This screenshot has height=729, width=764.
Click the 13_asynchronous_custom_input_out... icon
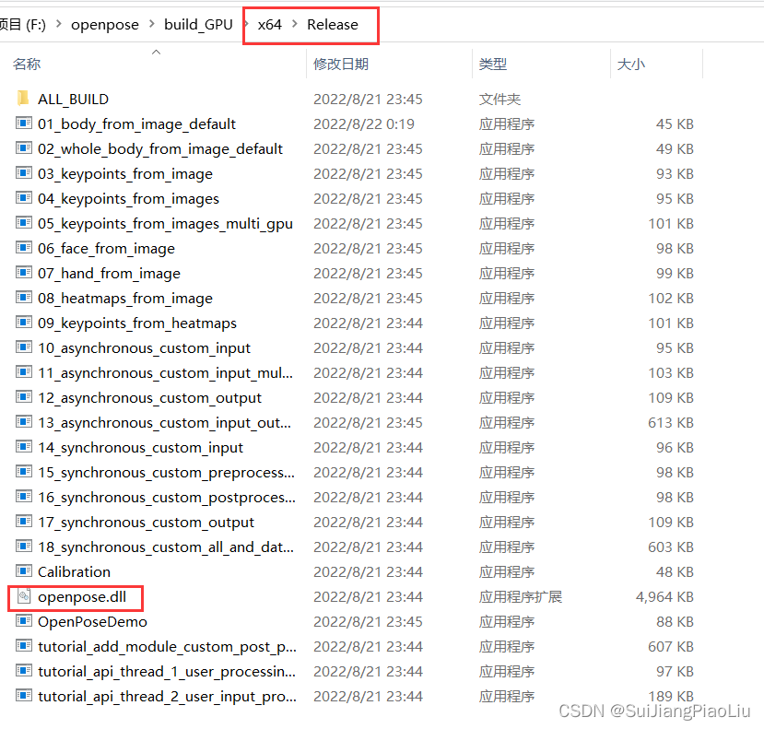pos(24,421)
